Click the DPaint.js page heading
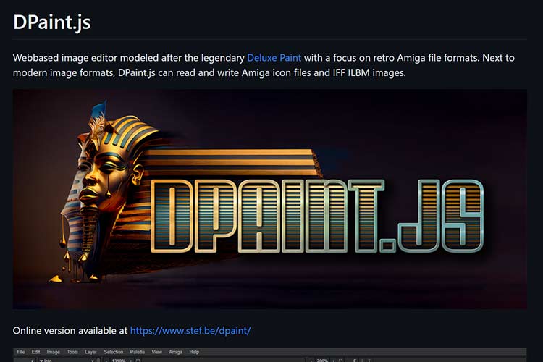This screenshot has width=543, height=362. coord(51,22)
